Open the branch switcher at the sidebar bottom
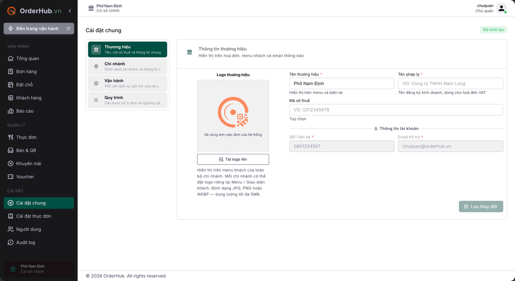The image size is (515, 281). (x=39, y=269)
